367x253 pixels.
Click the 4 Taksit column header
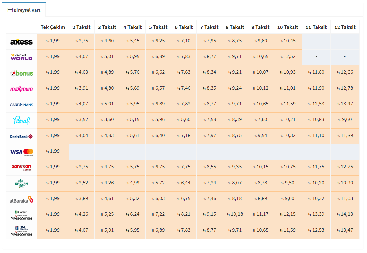coord(133,27)
